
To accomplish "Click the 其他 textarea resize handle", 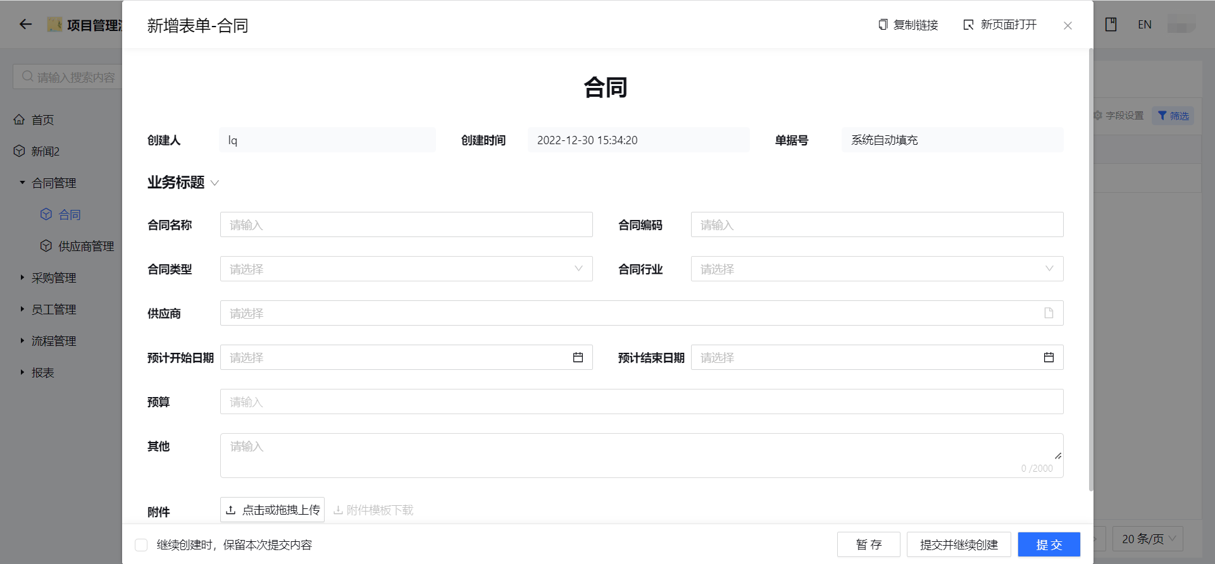I will (1058, 455).
